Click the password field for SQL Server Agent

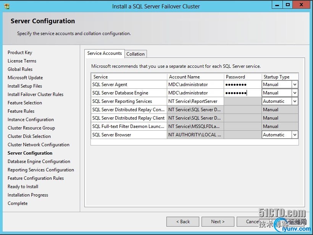pos(243,85)
